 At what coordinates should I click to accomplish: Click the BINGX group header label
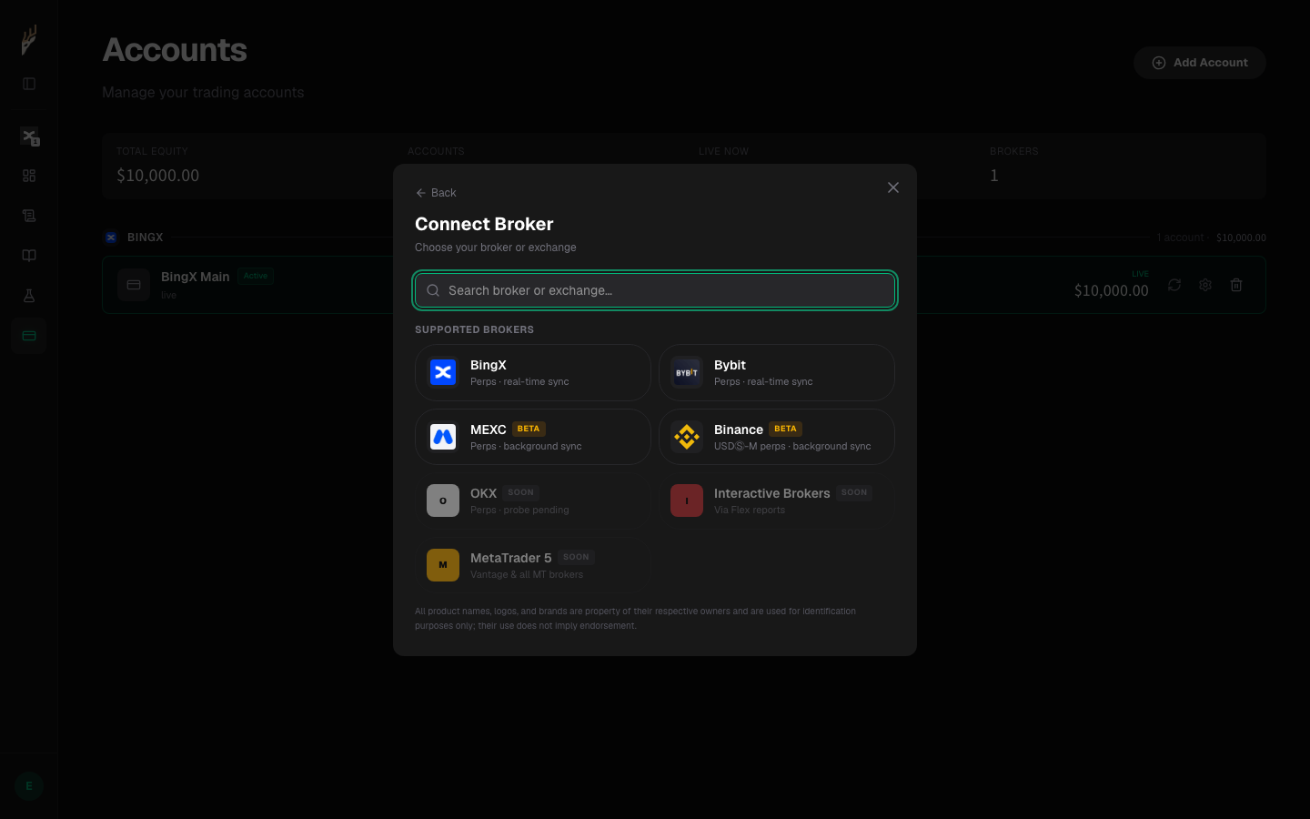tap(146, 238)
